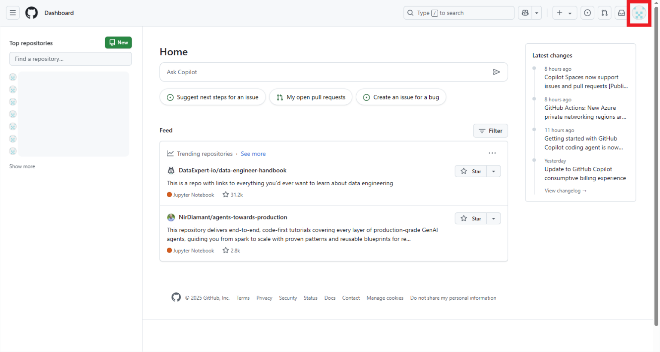The height and width of the screenshot is (352, 660).
Task: Star the agents-towards-production repository
Action: pyautogui.click(x=471, y=218)
